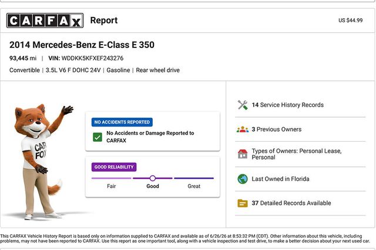Click the '3.5L V6 F DOHC 24V' engine text
Viewport: 376px width, 250px height.
click(73, 70)
